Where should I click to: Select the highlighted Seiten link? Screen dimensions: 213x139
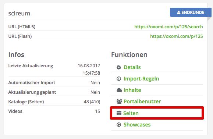131,113
